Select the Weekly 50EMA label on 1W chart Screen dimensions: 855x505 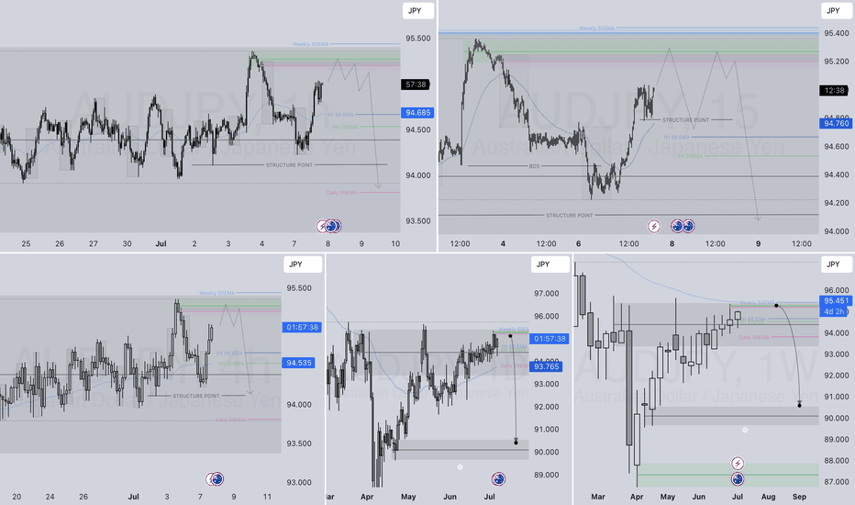(x=756, y=302)
